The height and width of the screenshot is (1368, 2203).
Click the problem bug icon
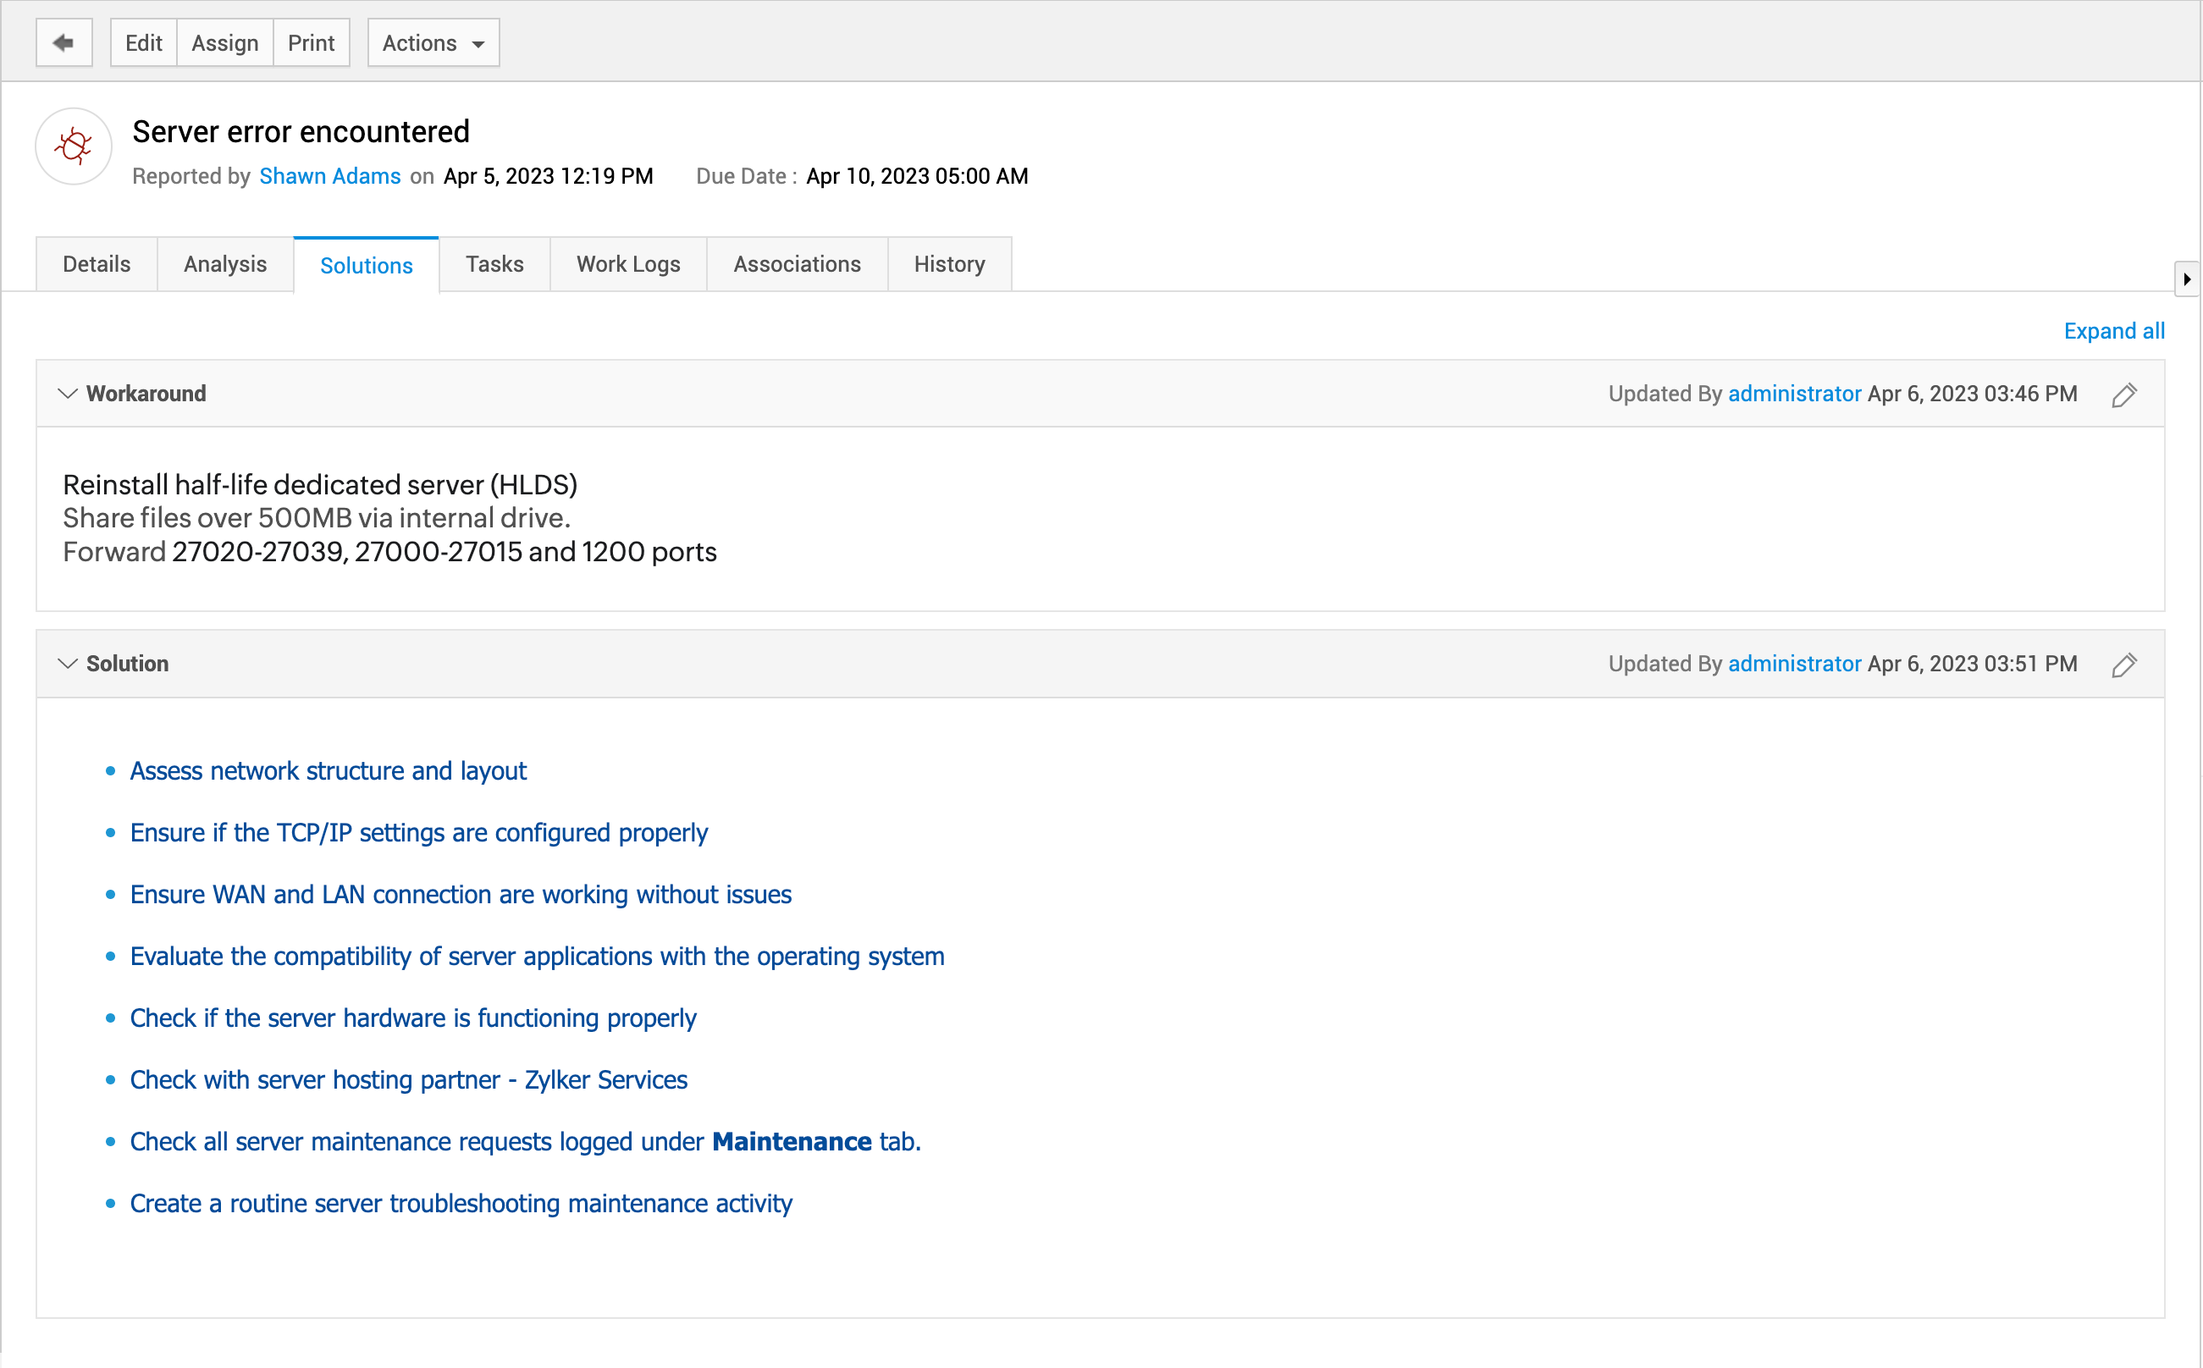coord(74,146)
